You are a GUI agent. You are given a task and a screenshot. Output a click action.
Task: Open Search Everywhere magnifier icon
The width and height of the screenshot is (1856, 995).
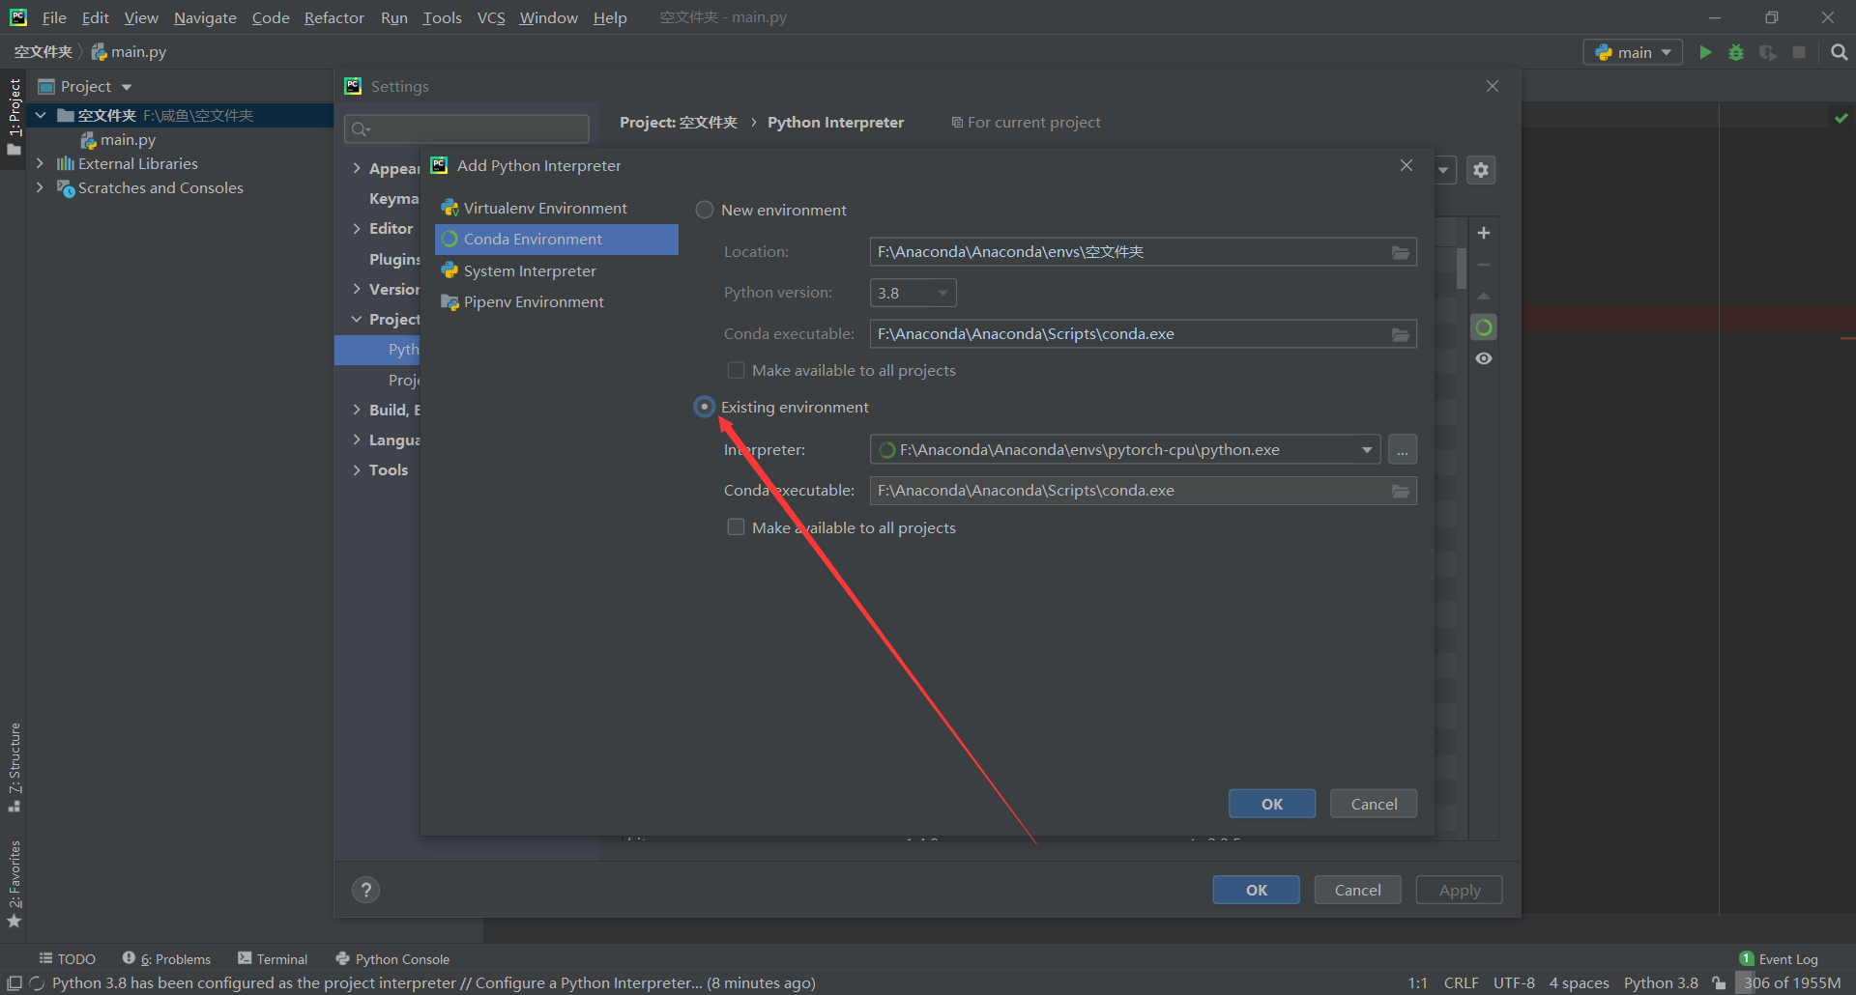click(1839, 52)
